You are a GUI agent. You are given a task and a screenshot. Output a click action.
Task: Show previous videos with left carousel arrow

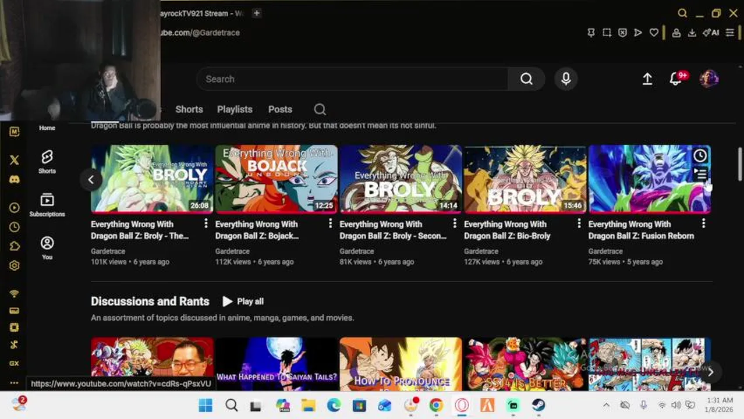point(91,179)
